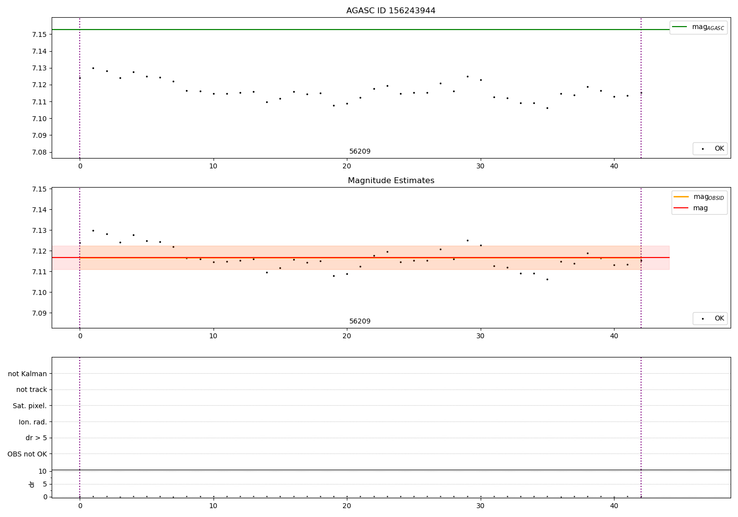Click the 7.09 tick label in middle plot

click(40, 313)
